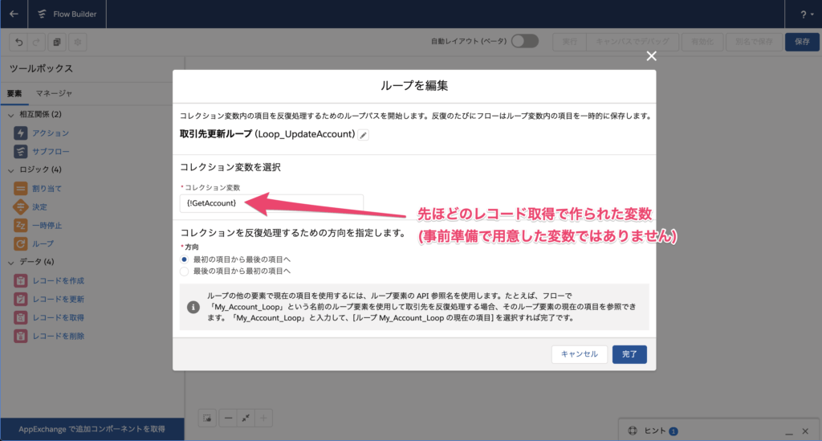Click the 有効化 button
822x441 pixels.
(702, 42)
